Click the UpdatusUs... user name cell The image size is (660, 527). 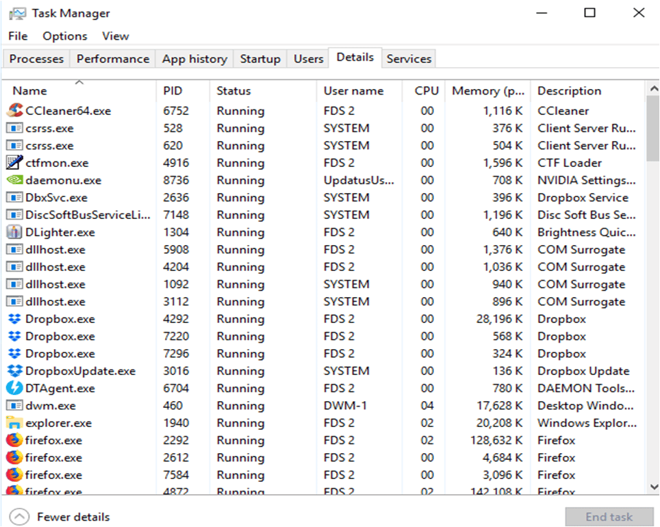(359, 180)
